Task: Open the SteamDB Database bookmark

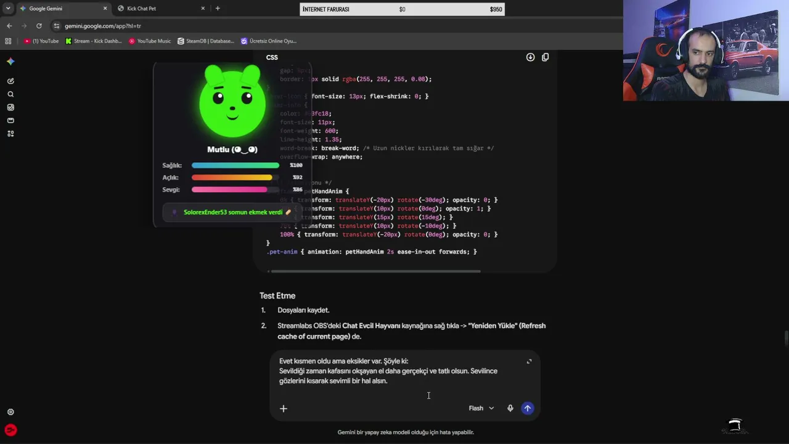Action: pyautogui.click(x=206, y=41)
